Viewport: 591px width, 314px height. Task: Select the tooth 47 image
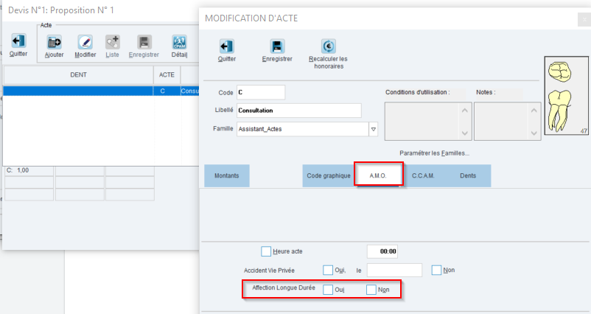567,96
